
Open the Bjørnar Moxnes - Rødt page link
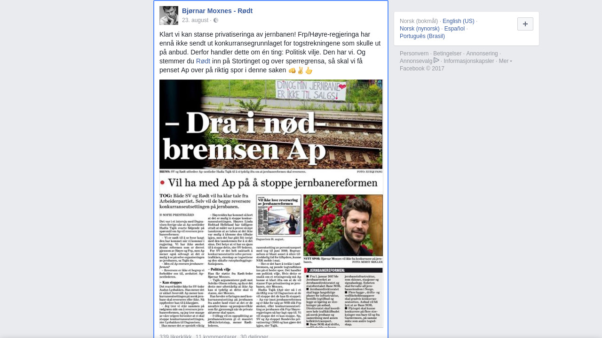217,11
